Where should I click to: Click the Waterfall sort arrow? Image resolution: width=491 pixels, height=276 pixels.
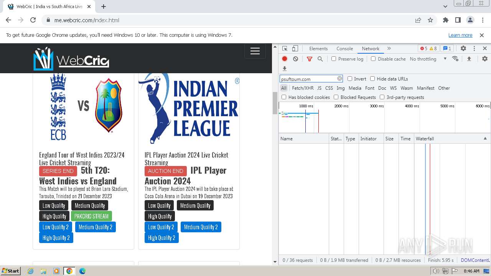coord(485,139)
